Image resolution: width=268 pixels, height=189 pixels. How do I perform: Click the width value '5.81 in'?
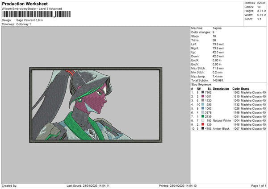(261, 15)
